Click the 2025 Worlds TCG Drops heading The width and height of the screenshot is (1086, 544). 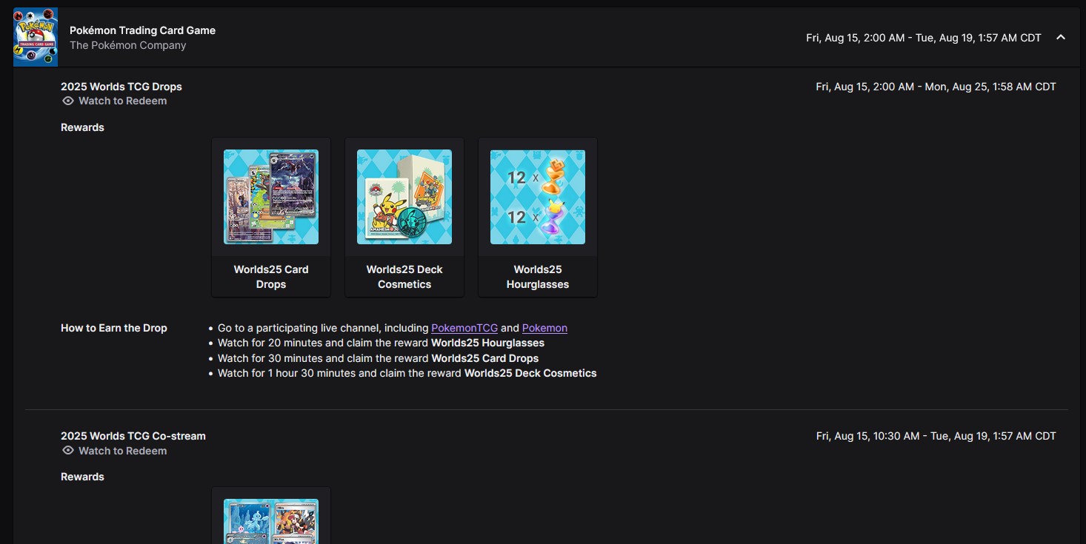pyautogui.click(x=121, y=87)
